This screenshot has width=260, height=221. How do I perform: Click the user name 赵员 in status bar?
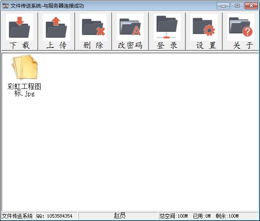(120, 215)
